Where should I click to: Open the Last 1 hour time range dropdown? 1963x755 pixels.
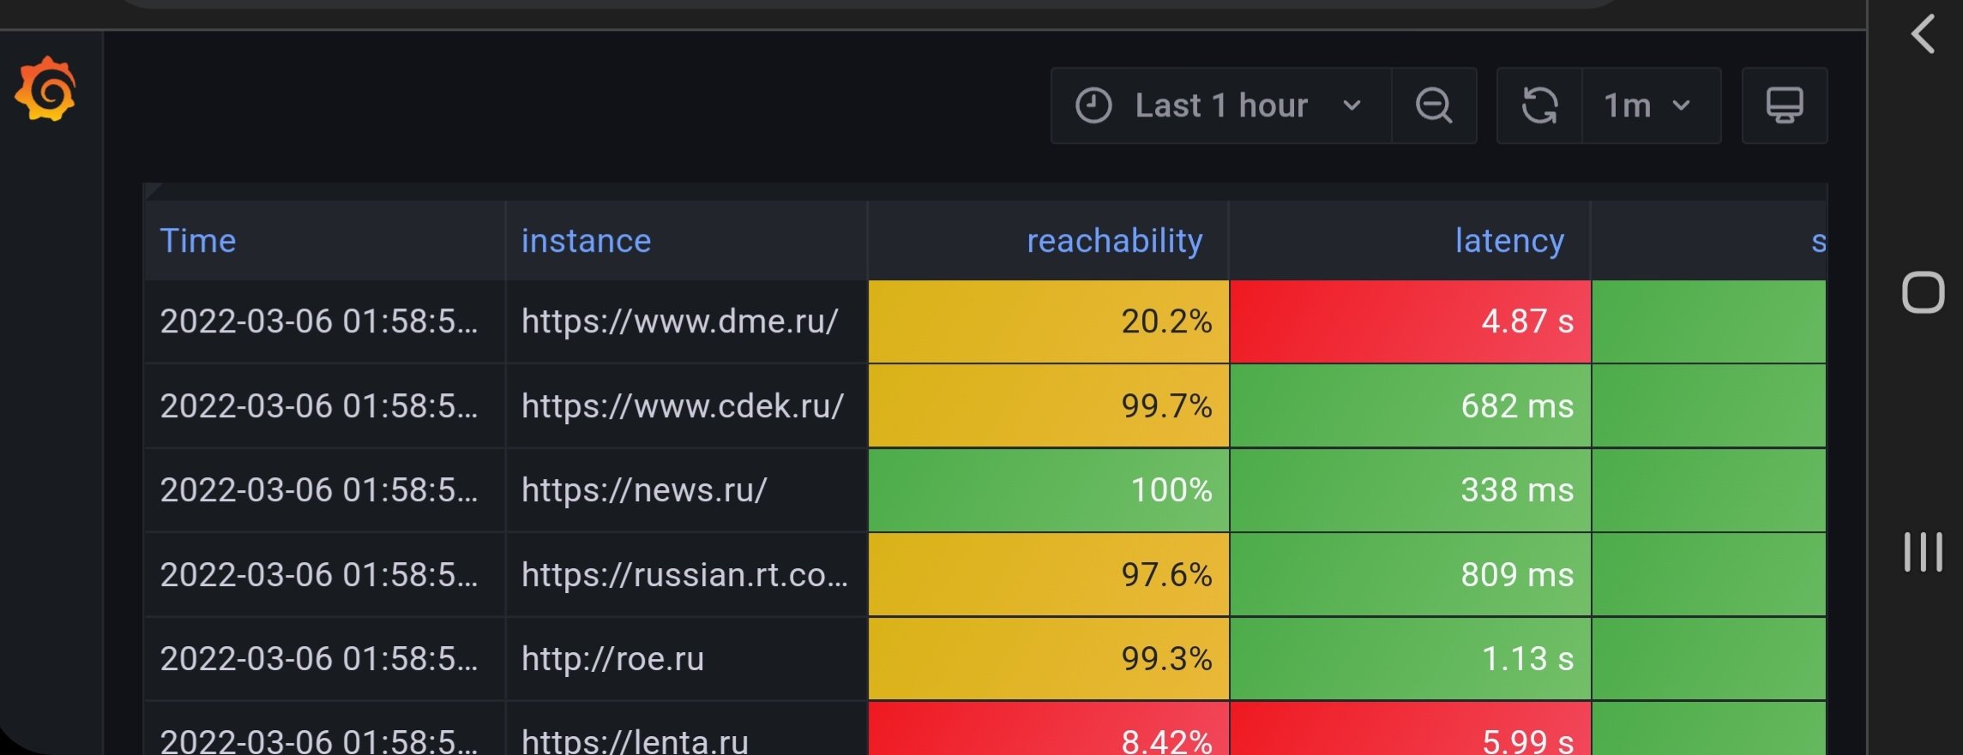tap(1222, 106)
